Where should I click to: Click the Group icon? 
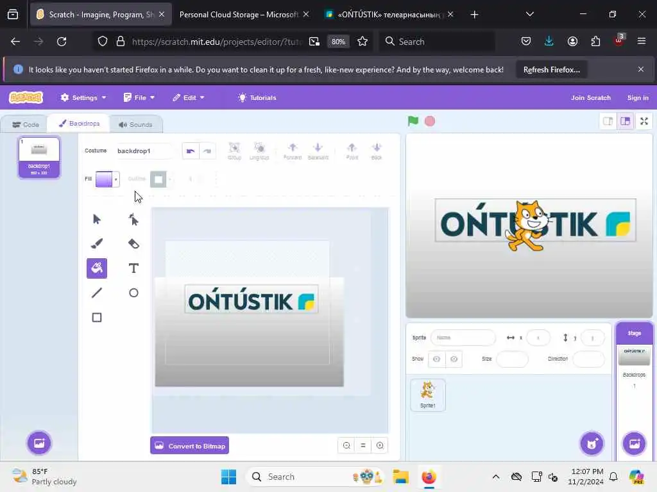[234, 151]
